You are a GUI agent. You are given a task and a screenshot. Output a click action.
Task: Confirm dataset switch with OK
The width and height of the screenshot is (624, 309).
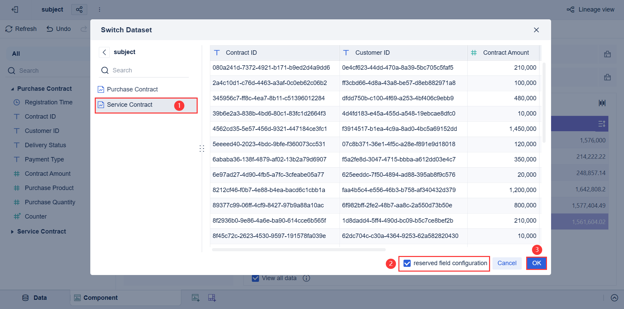[x=536, y=263]
